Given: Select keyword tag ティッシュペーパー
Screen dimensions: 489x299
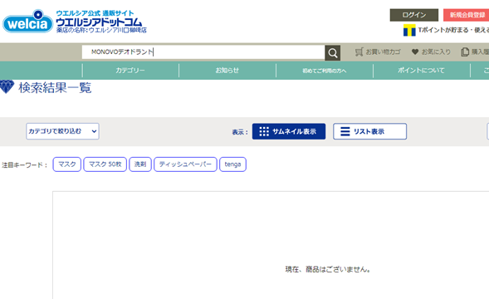Looking at the screenshot, I should tap(185, 164).
